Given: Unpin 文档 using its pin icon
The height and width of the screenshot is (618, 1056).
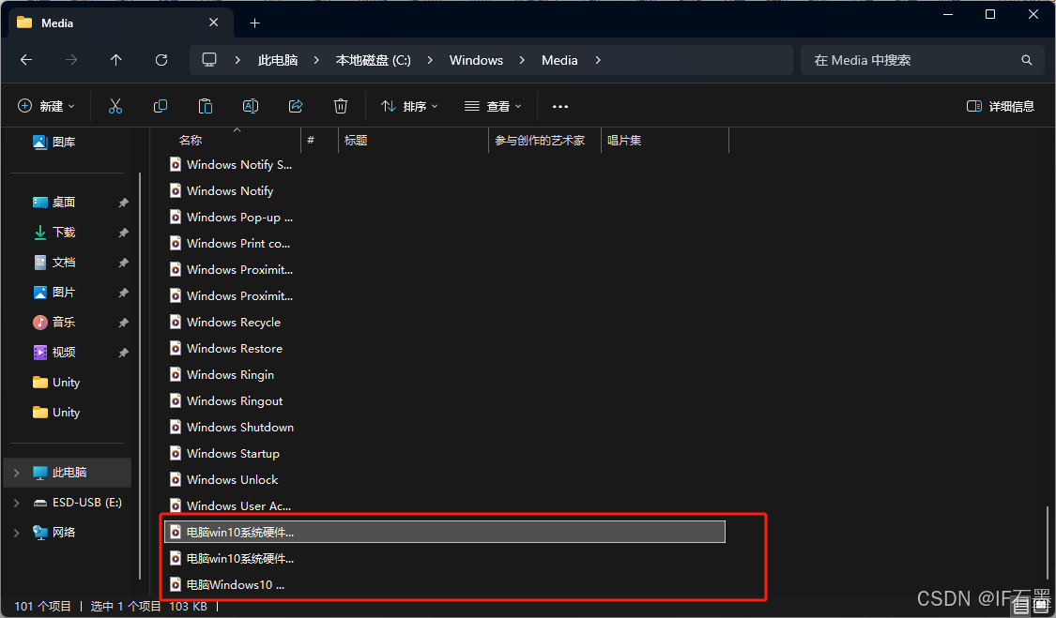Looking at the screenshot, I should pyautogui.click(x=123, y=263).
